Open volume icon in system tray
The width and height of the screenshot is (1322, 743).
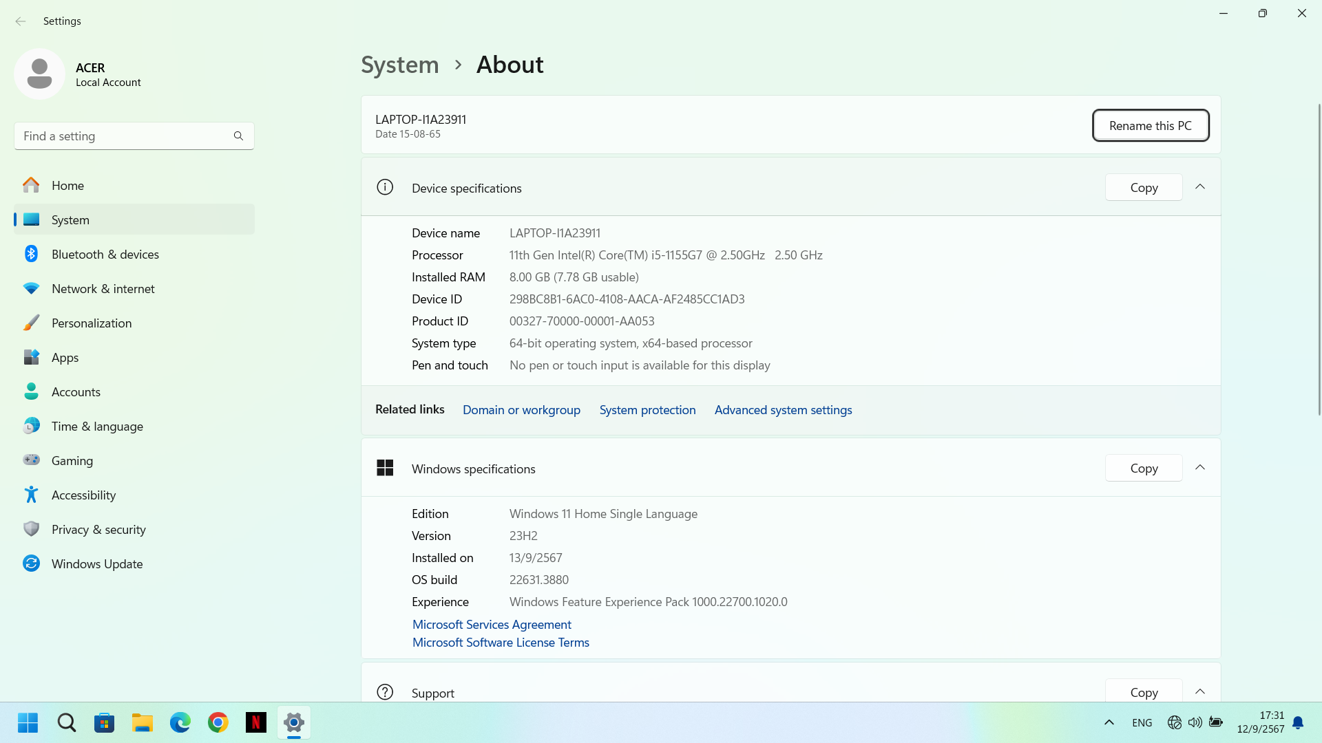click(x=1195, y=722)
